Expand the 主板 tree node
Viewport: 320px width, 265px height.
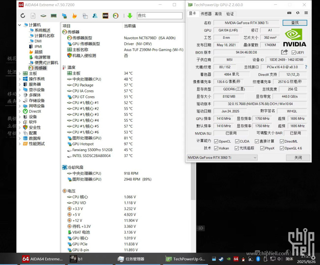pyautogui.click(x=20, y=74)
